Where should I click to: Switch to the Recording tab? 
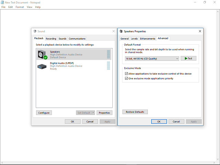click(51, 38)
